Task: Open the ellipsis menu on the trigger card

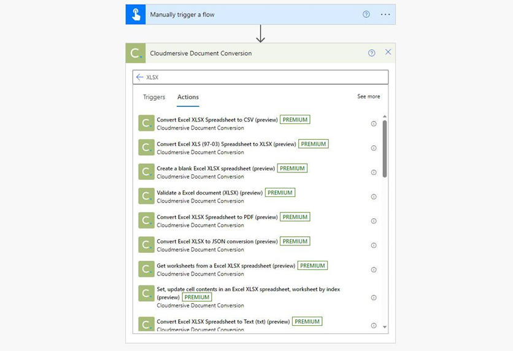Action: pyautogui.click(x=385, y=14)
